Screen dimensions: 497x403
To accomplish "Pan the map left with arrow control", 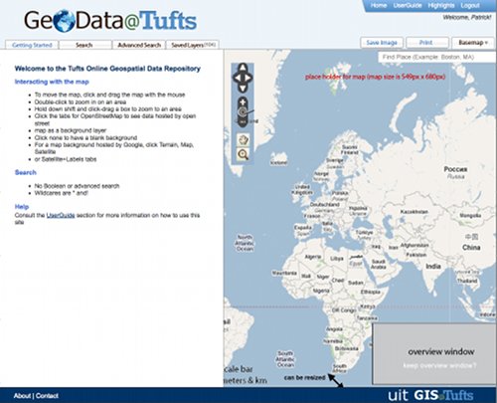I will click(x=237, y=78).
